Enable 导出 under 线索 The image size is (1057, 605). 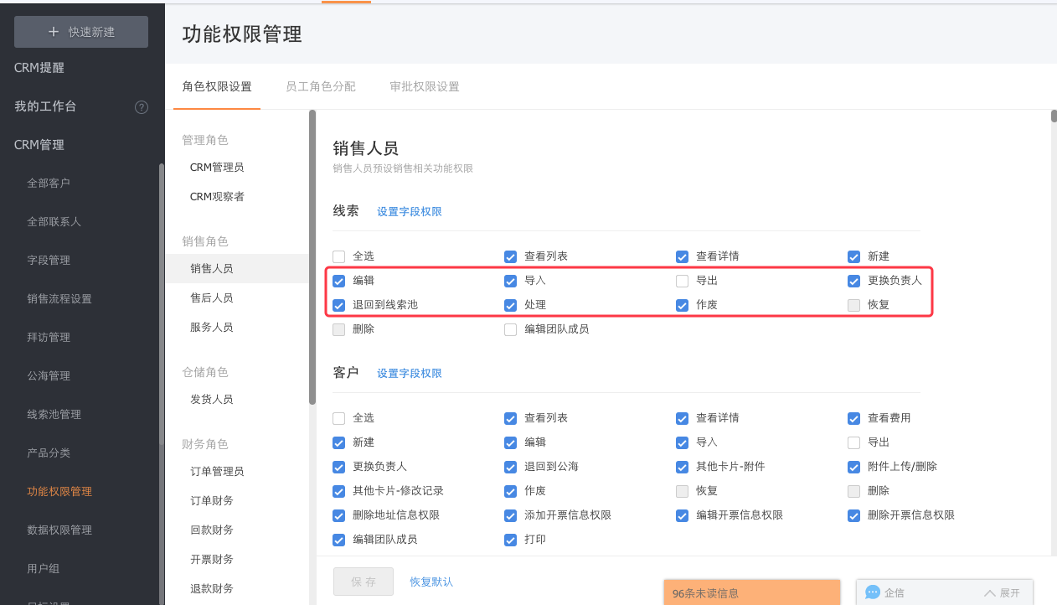click(x=683, y=281)
